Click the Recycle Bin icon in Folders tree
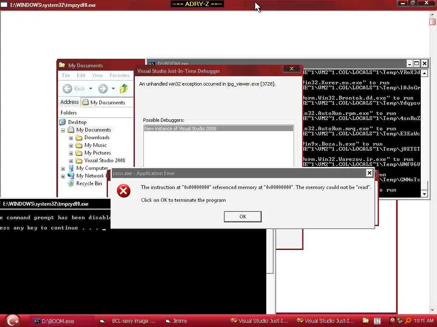This screenshot has width=437, height=327. (71, 184)
